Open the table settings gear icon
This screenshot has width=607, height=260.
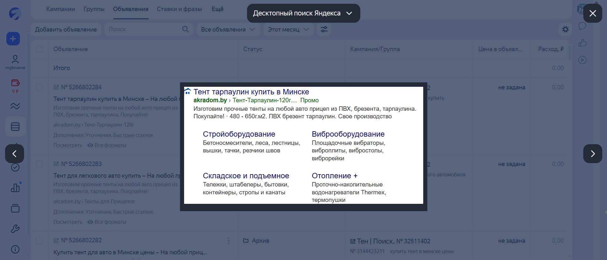(x=565, y=29)
